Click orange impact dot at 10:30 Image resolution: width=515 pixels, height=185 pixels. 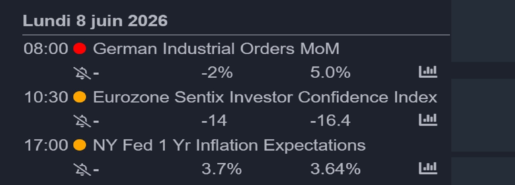80,97
